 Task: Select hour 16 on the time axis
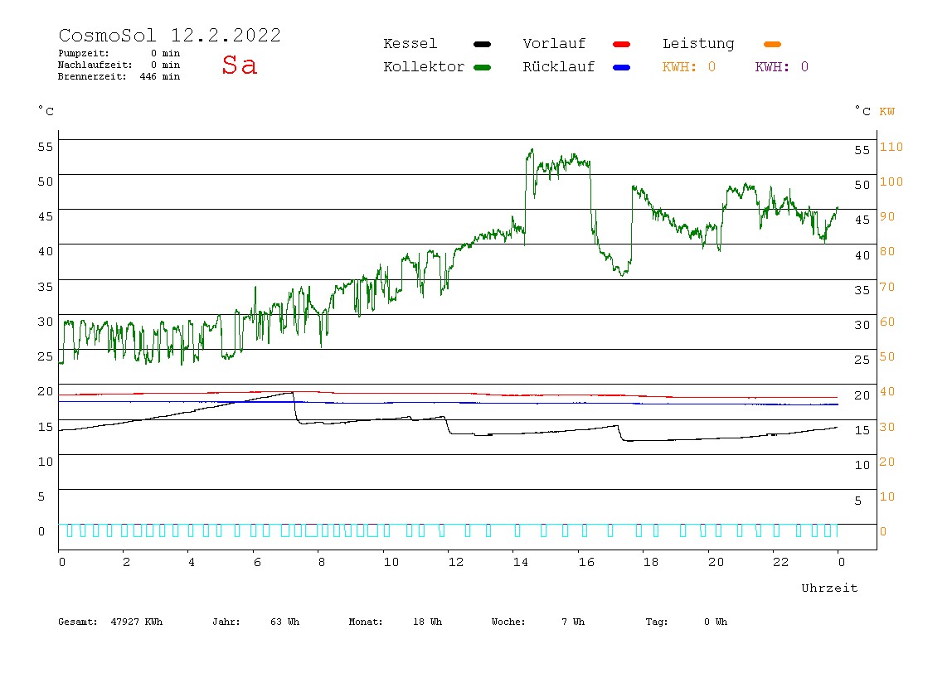coord(586,563)
